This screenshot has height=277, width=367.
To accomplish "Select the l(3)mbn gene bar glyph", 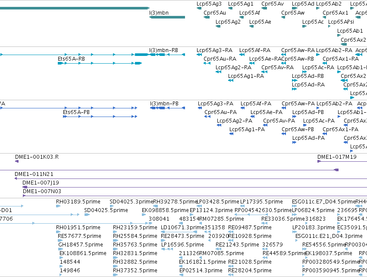I will click(167, 17).
